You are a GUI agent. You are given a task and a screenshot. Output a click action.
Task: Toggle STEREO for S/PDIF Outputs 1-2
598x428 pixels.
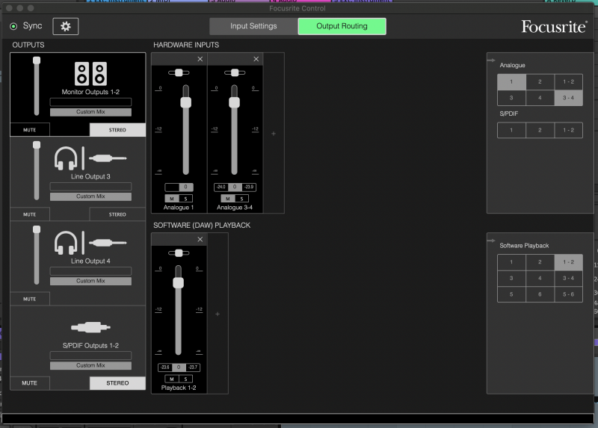117,383
